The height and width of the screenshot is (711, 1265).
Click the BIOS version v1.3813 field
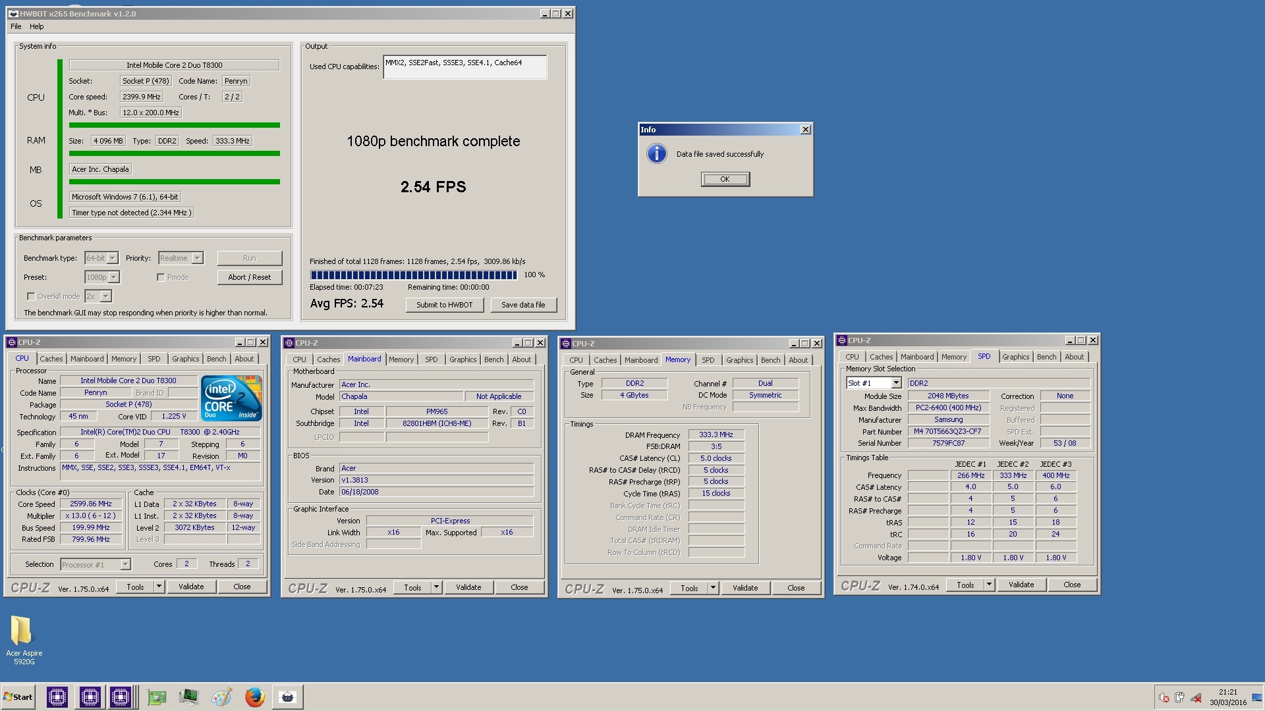(436, 480)
